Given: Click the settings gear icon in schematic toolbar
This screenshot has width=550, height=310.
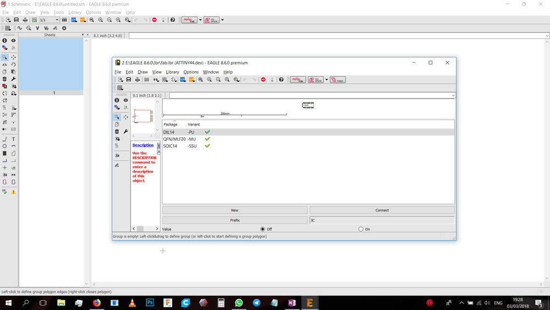Looking at the screenshot, I should click(64, 28).
